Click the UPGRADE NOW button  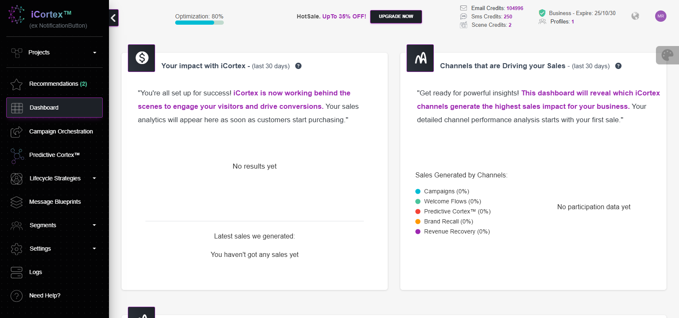coord(396,17)
